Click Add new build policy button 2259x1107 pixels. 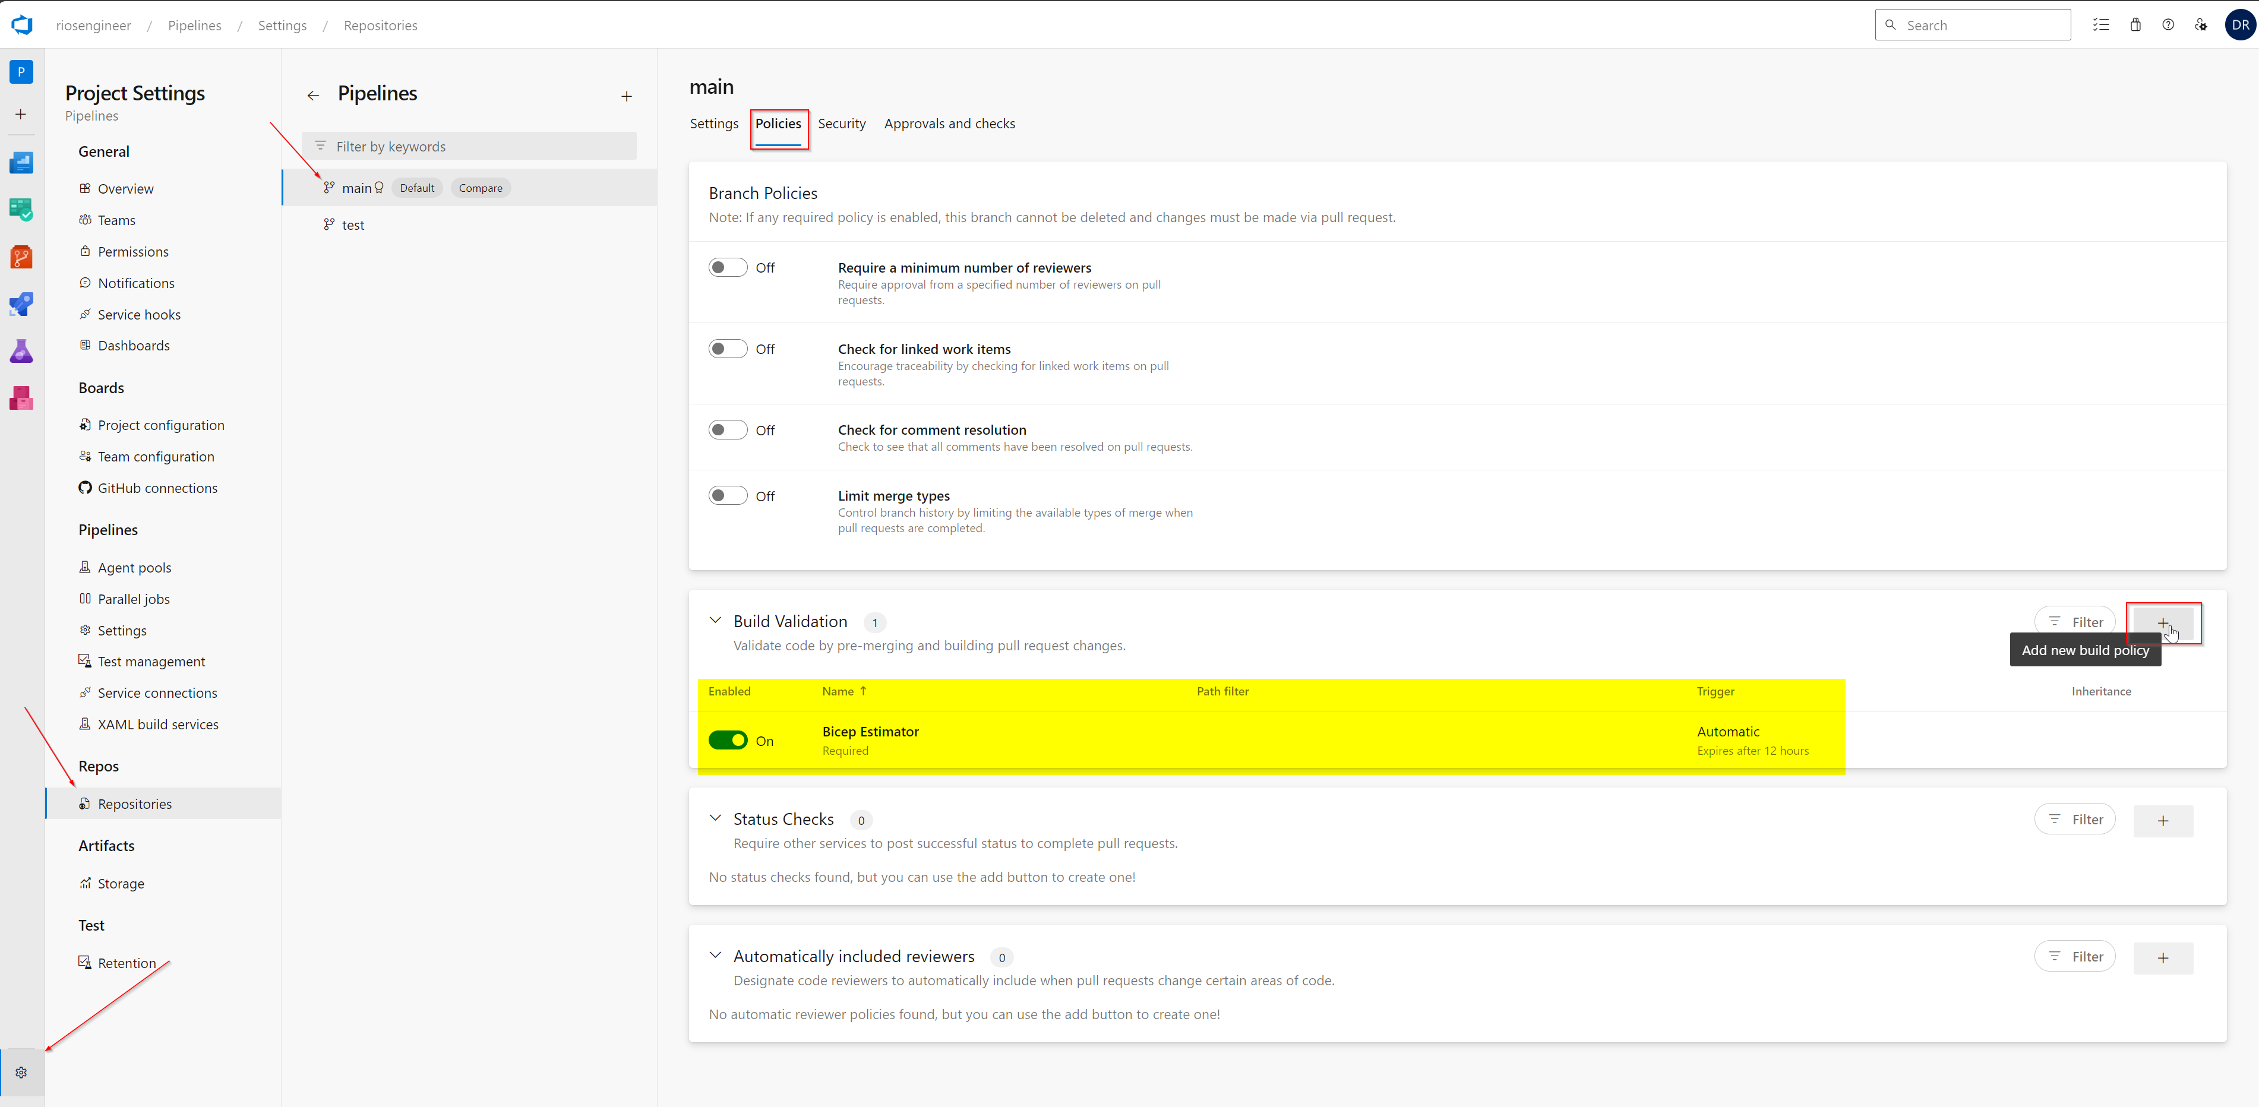pos(2164,621)
